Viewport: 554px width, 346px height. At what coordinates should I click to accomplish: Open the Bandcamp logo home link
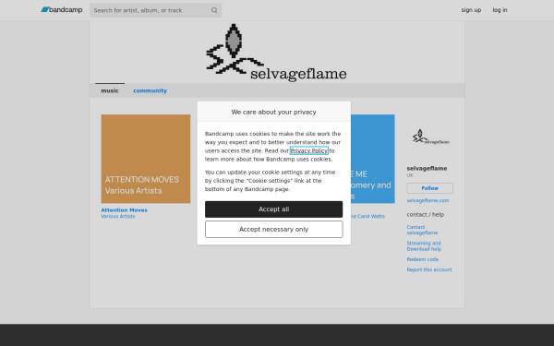(x=62, y=10)
